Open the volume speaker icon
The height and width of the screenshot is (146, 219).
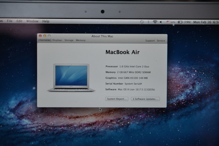(x=161, y=22)
